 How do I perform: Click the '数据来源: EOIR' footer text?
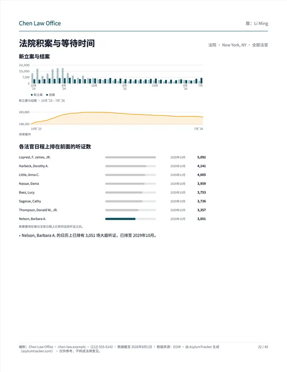169,347
